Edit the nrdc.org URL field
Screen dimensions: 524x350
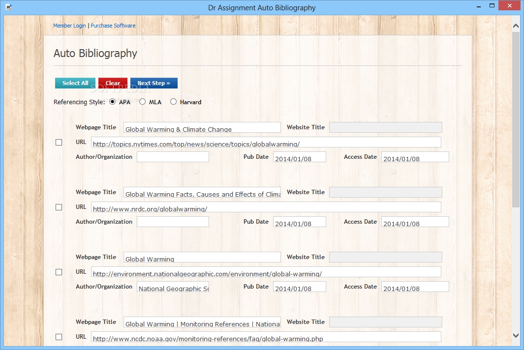coord(266,207)
